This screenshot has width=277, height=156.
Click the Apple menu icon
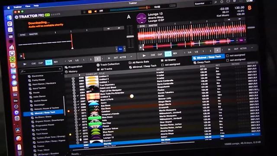point(9,8)
